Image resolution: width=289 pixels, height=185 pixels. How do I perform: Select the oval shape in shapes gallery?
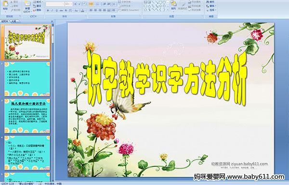pos(164,2)
